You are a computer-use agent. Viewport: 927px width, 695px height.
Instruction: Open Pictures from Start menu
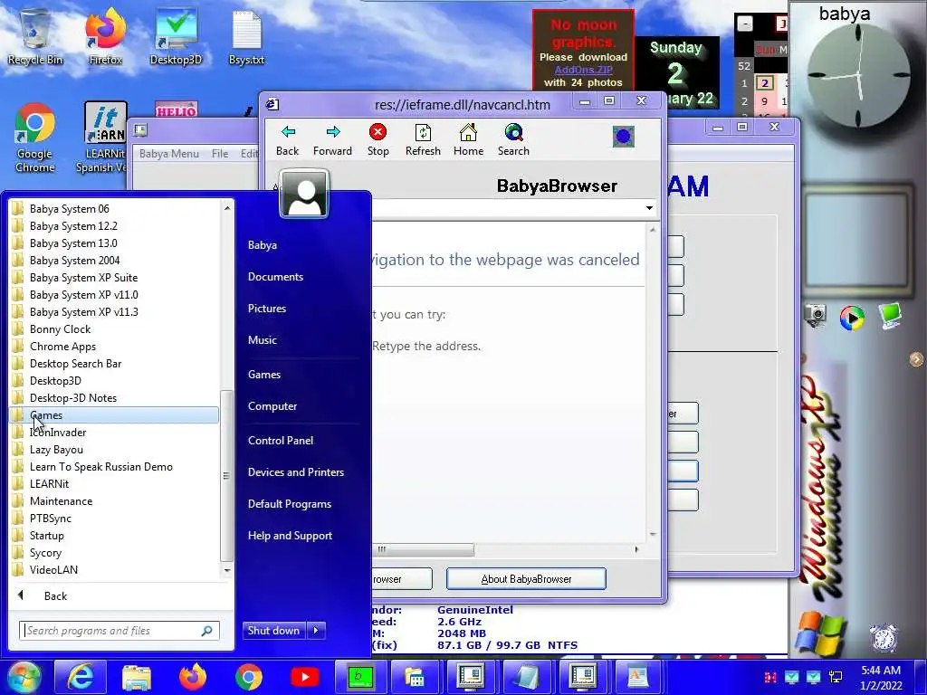point(267,309)
